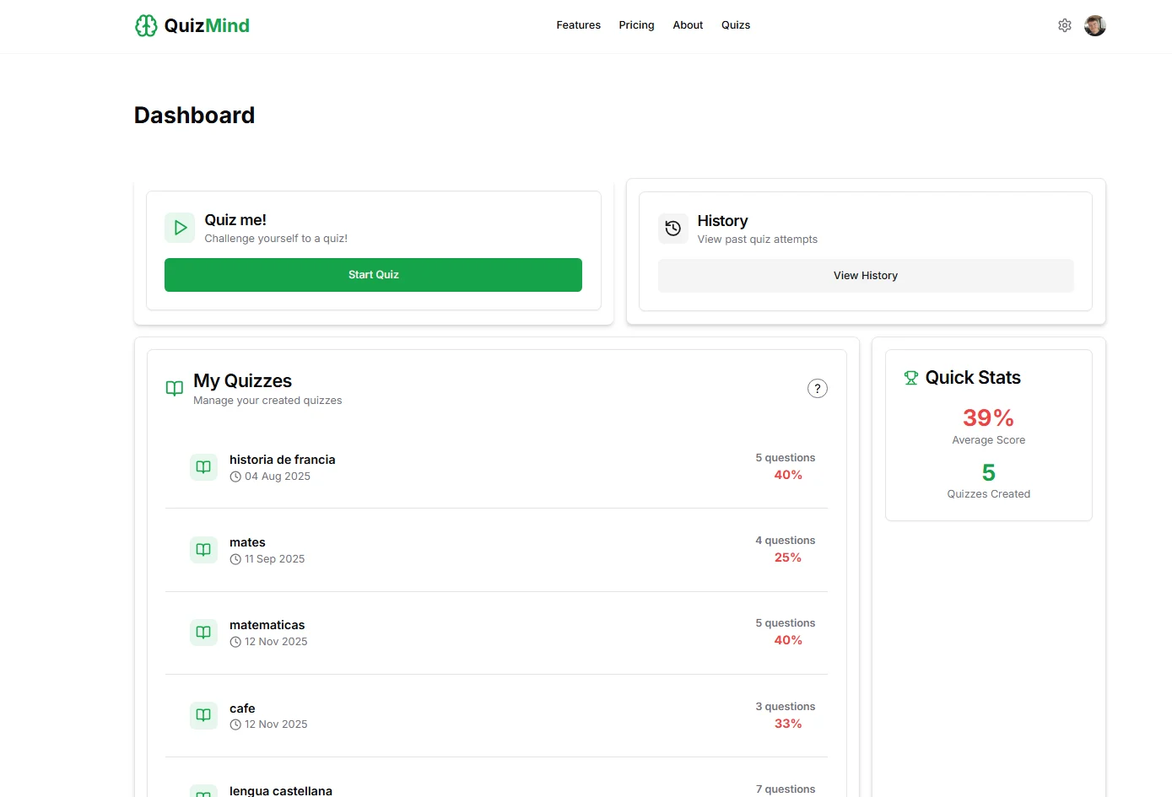The image size is (1172, 797).
Task: Click the View History button
Action: coord(865,276)
